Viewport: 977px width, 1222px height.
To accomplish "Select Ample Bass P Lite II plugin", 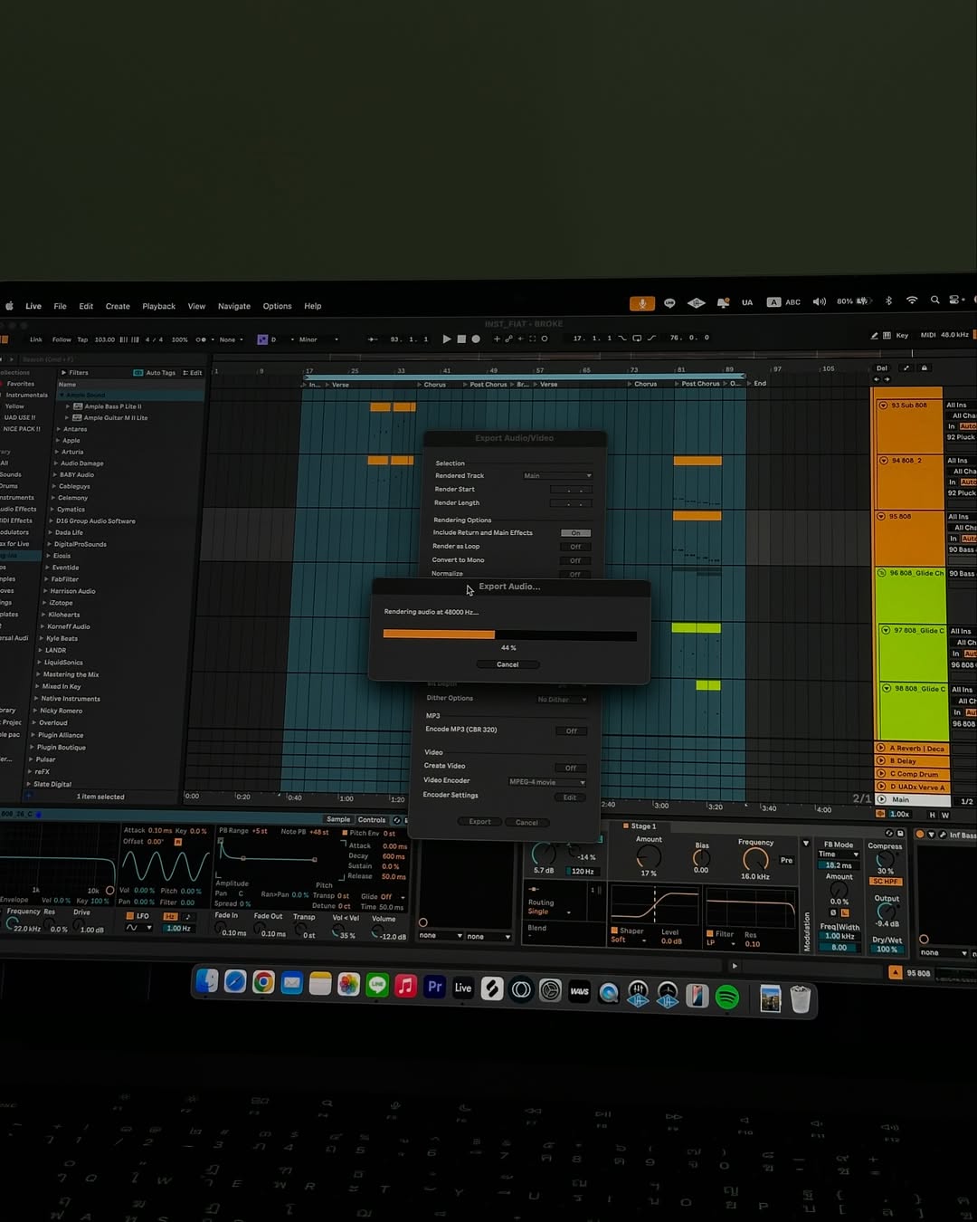I will (x=112, y=406).
